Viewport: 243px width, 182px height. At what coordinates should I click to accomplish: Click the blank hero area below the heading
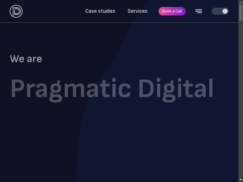coord(122,140)
